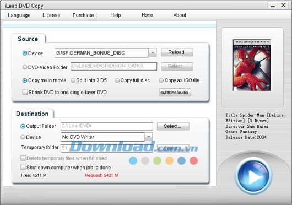Enable Shrink DVD to one single-layer DVD
292x205 pixels.
pos(25,93)
